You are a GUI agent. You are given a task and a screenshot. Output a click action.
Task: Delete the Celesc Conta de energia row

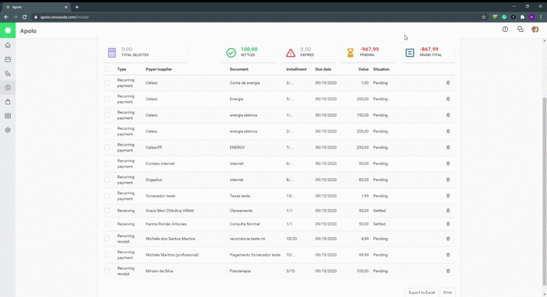pyautogui.click(x=448, y=83)
